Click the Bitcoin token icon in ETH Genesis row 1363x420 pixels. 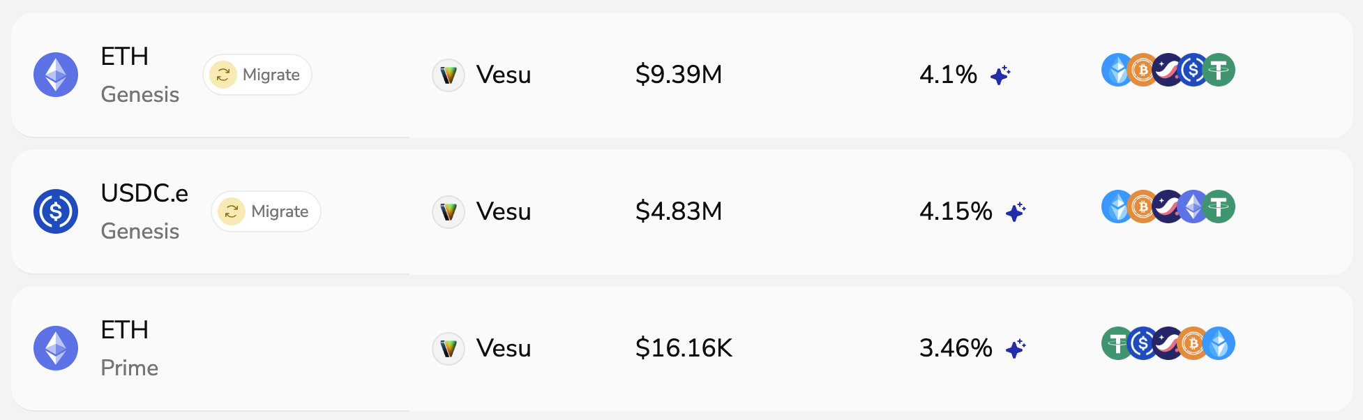1143,70
